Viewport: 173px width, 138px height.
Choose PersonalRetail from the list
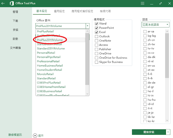click(x=61, y=53)
